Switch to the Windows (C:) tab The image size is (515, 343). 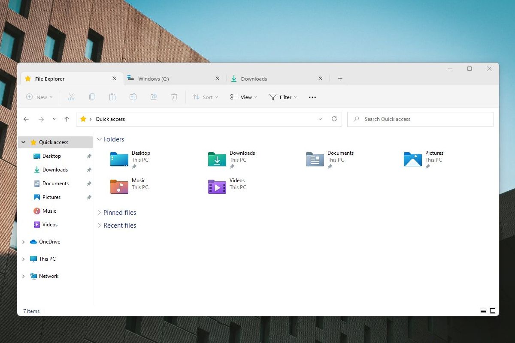(x=175, y=78)
